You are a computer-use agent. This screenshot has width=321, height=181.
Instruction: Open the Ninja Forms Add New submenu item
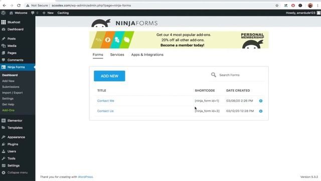pos(9,81)
